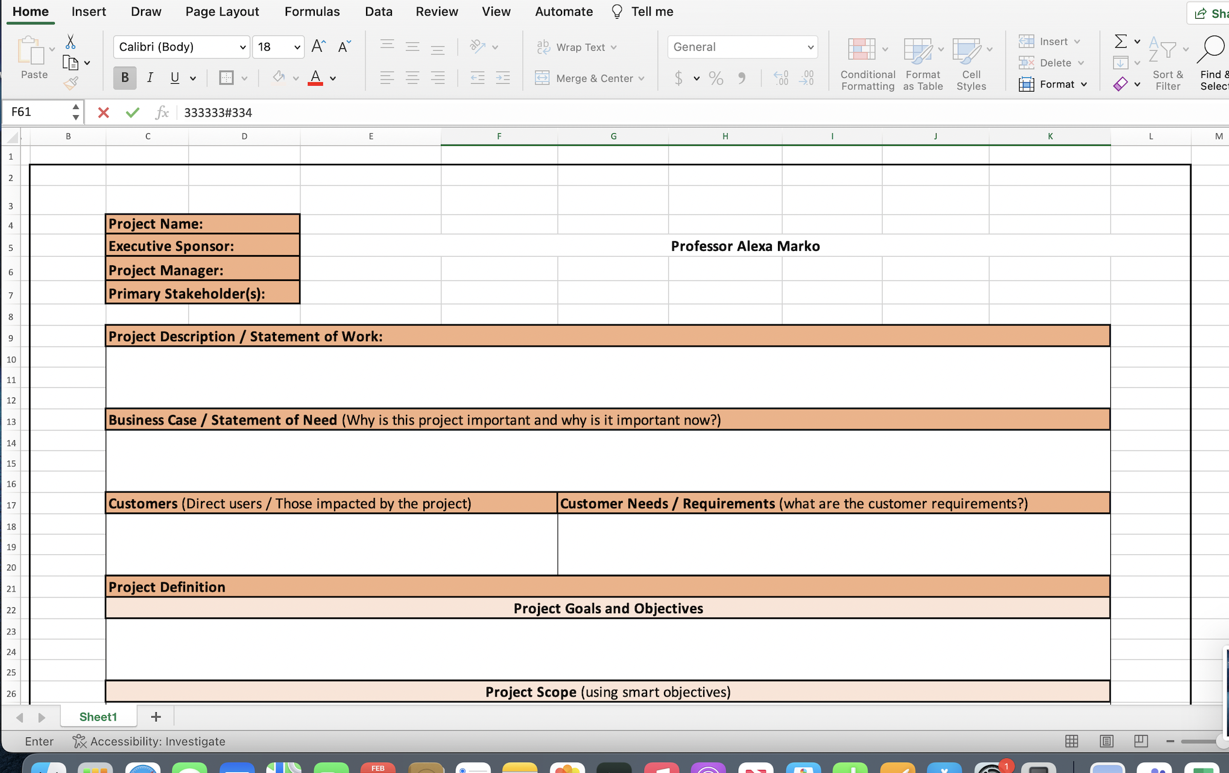Viewport: 1229px width, 773px height.
Task: Increase indent icon
Action: (x=502, y=78)
